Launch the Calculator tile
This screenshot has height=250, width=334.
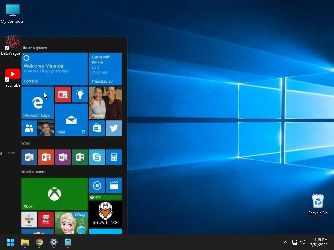(114, 157)
